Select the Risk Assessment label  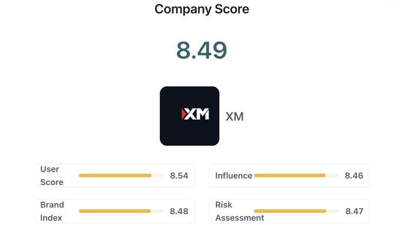(240, 211)
